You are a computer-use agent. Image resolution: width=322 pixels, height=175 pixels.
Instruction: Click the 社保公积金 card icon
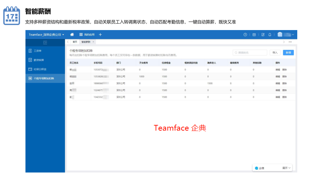coord(30,69)
